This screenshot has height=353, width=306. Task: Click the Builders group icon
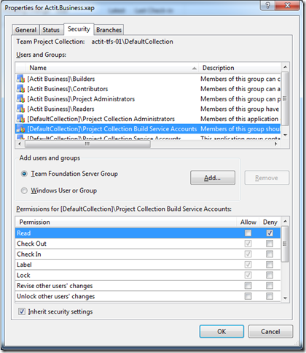21,79
